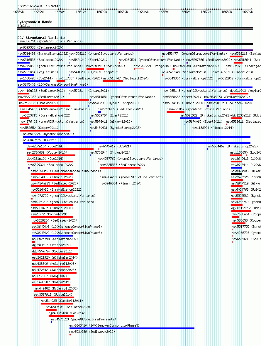Click nsv5534469 (ByrskaBishop2022) label
The image size is (261, 346).
pos(232,146)
